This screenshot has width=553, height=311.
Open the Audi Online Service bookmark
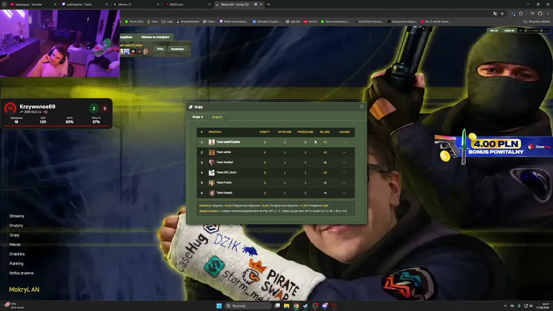369,22
